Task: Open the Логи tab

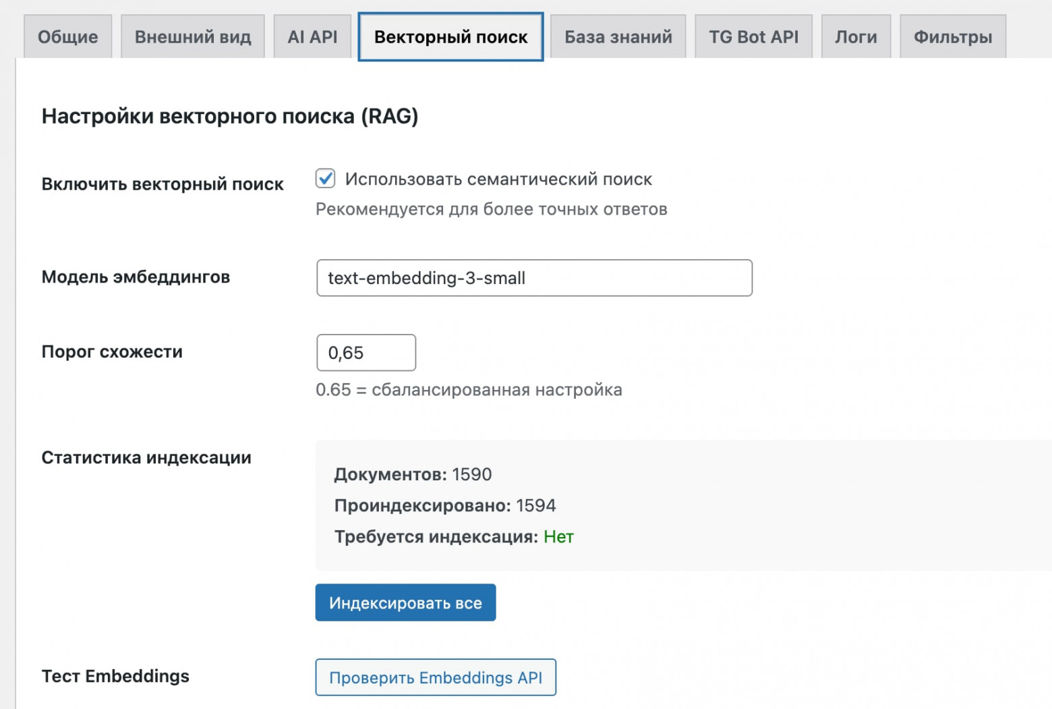Action: click(856, 36)
